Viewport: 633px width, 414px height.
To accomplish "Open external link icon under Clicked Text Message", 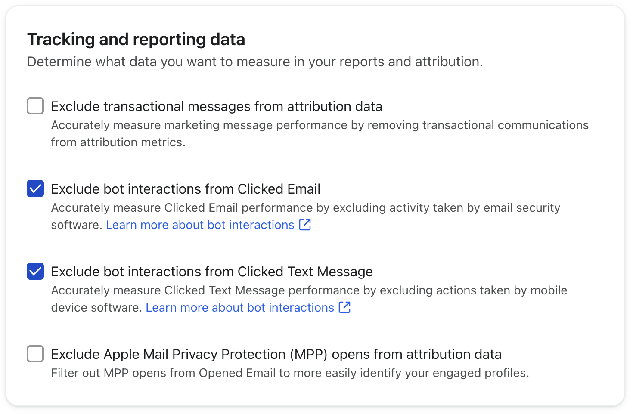I will point(344,307).
